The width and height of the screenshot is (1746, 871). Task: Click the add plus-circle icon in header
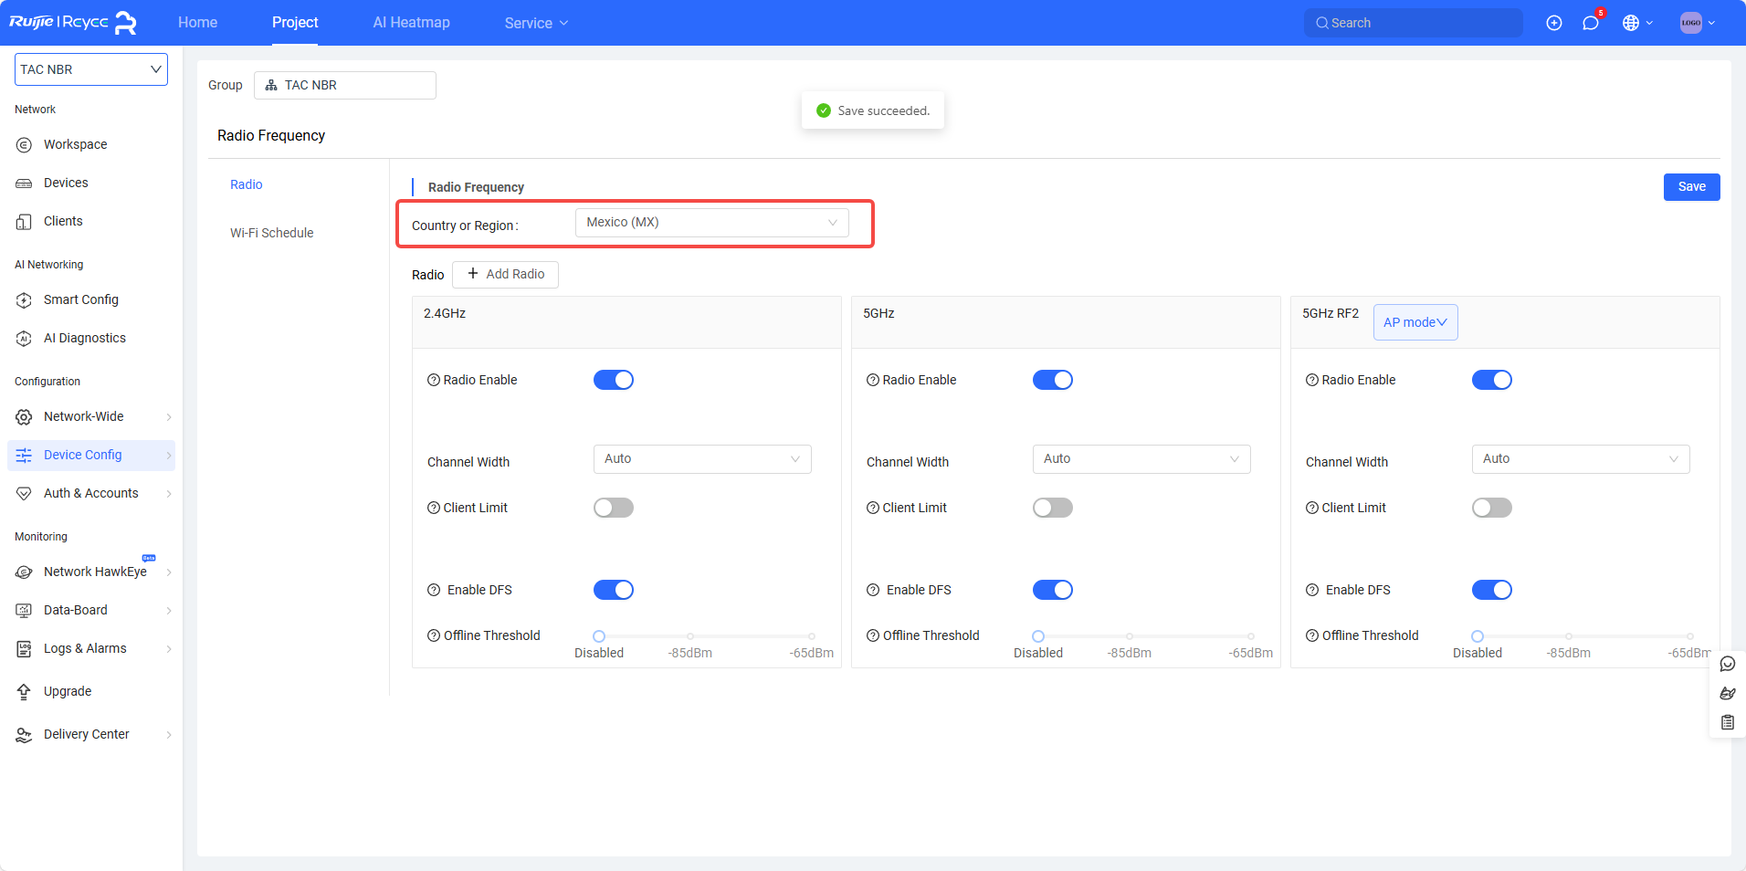(x=1554, y=23)
